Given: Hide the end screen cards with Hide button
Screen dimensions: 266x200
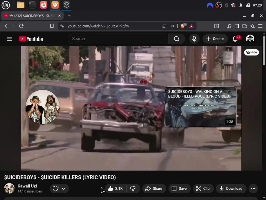Looking at the screenshot, I should [251, 52].
